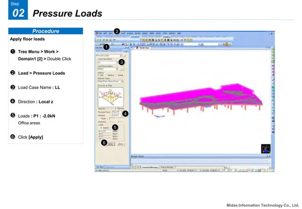The width and height of the screenshot is (302, 209).
Task: Click the 'Load Case Name : LL' instruction text
Action: click(39, 87)
